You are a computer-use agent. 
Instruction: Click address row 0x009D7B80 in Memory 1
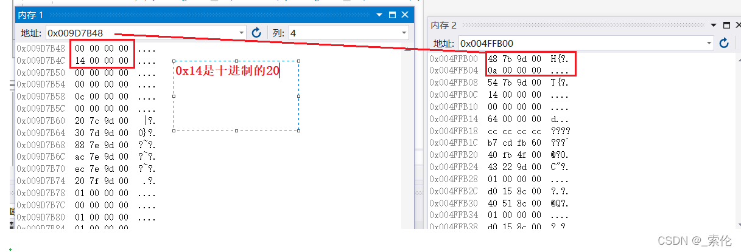86,217
